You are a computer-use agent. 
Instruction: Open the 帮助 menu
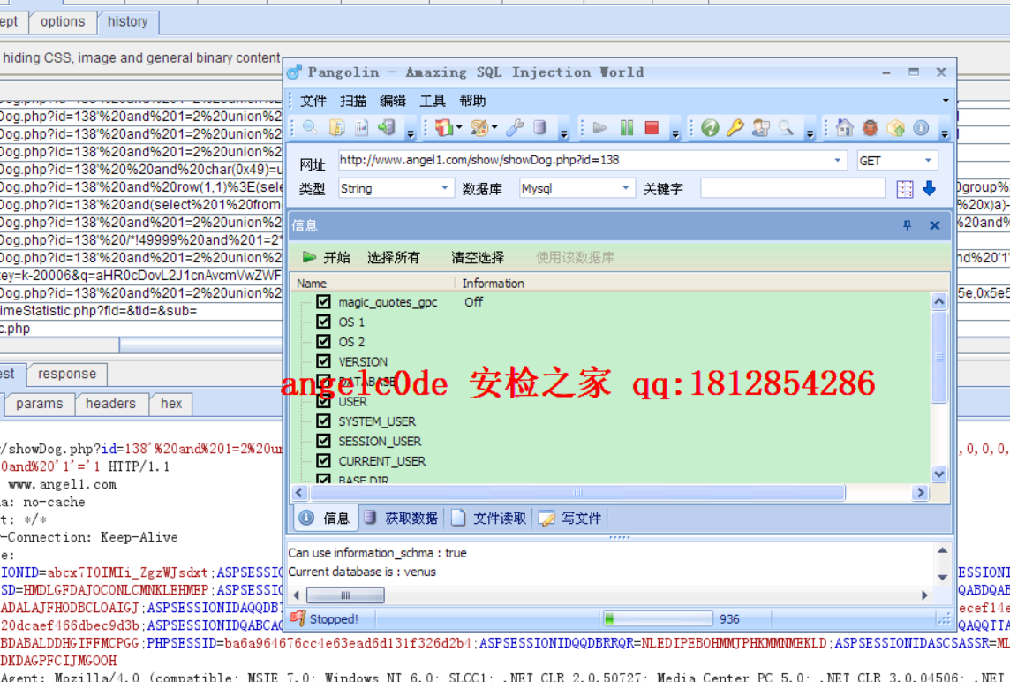point(472,101)
